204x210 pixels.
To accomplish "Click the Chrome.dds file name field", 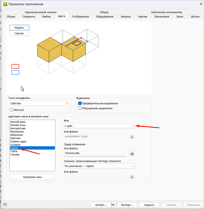I will (95, 154).
